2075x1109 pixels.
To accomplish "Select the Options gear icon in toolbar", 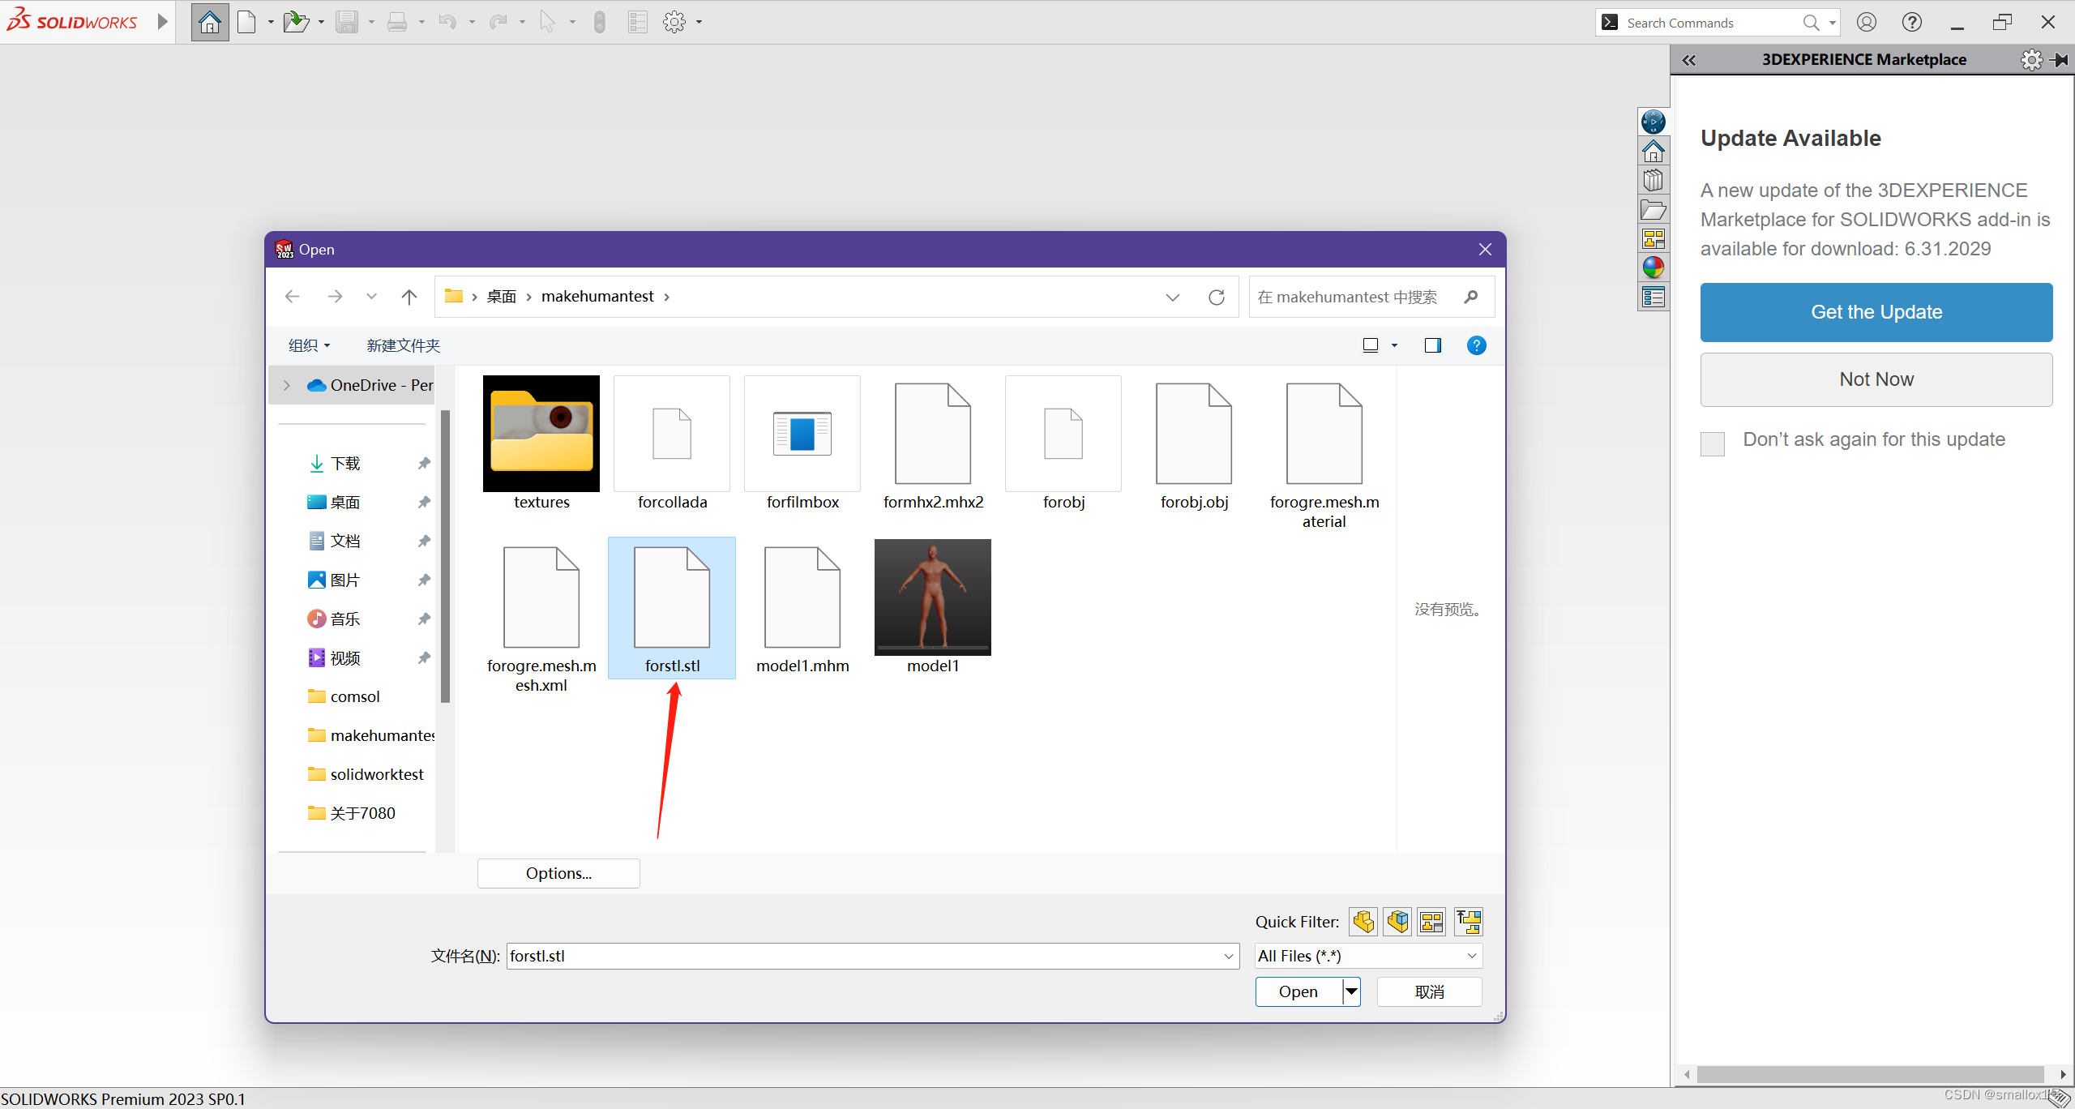I will click(674, 22).
